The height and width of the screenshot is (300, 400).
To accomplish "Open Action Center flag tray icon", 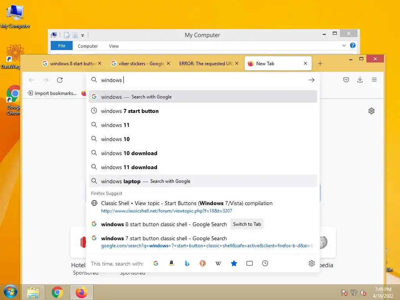I will [x=345, y=292].
